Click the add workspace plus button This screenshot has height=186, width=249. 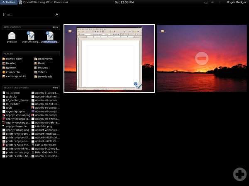[239, 174]
